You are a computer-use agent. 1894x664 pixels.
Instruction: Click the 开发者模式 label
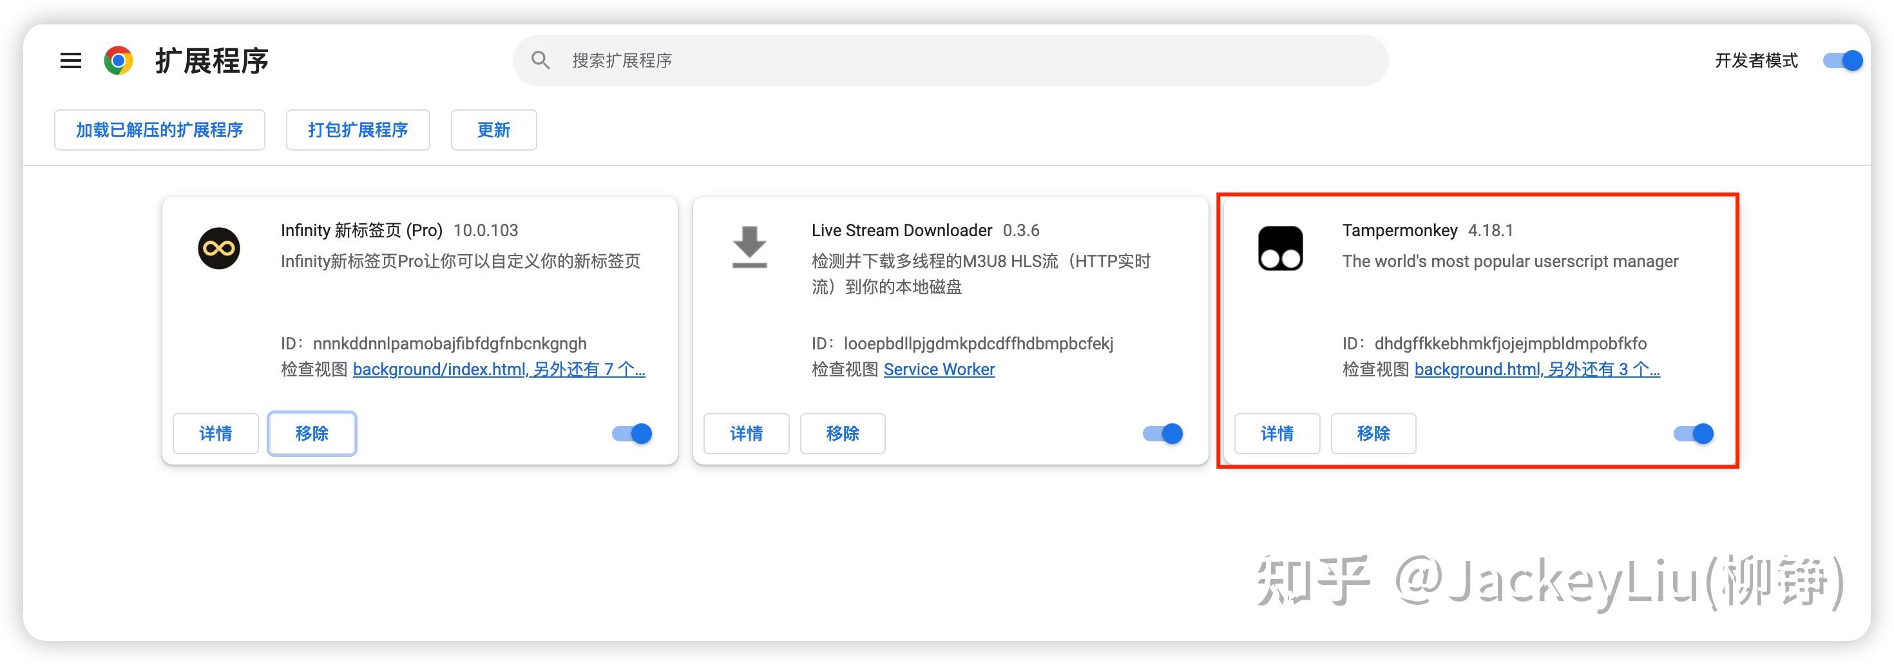click(x=1755, y=60)
